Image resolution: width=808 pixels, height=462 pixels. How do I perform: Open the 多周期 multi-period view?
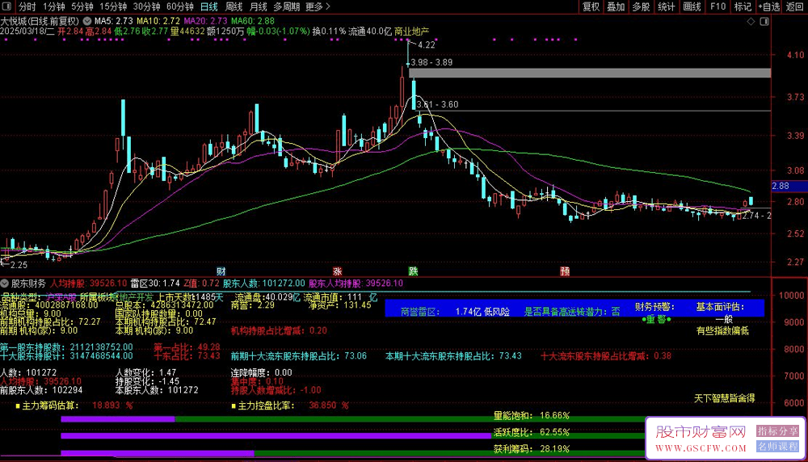286,6
